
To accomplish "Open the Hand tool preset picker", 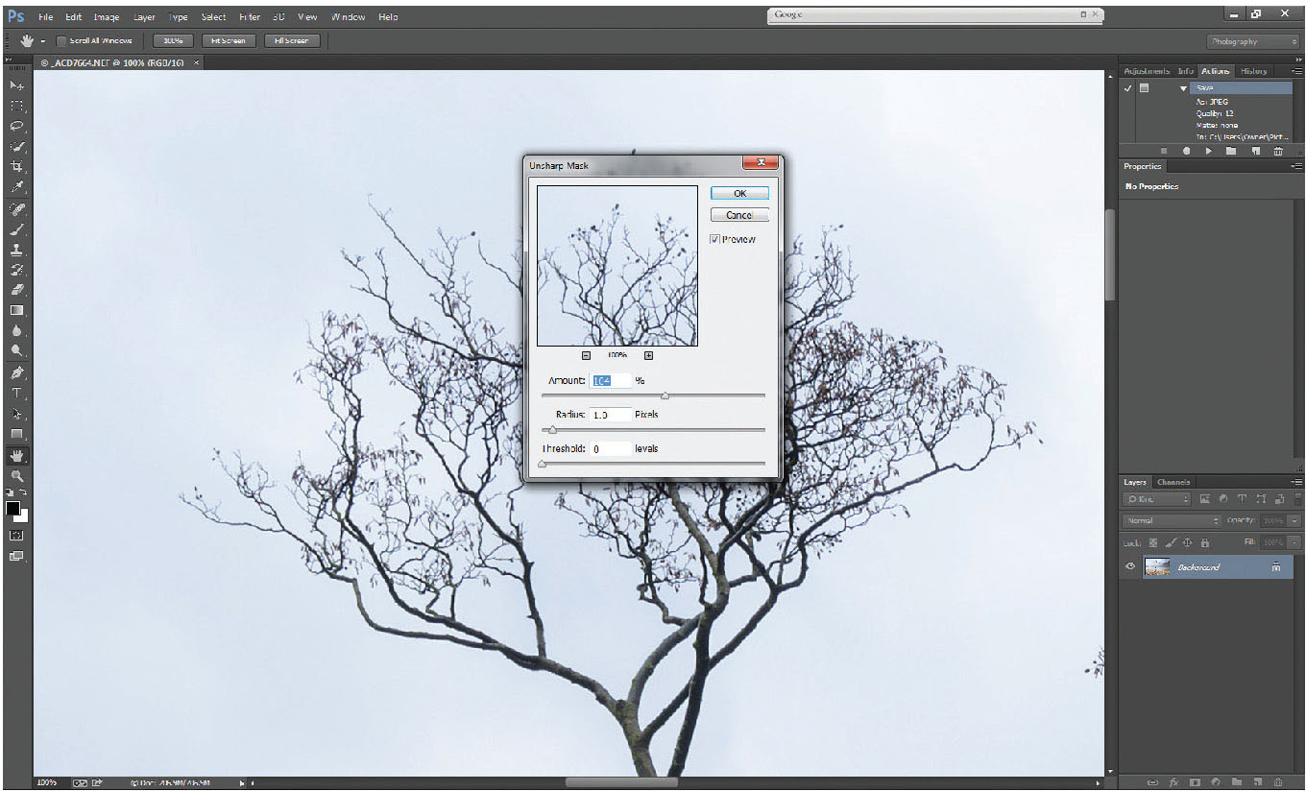I will [x=43, y=41].
